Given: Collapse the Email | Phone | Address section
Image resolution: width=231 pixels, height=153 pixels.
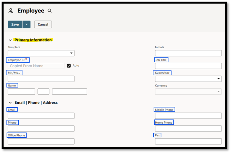Looking at the screenshot, I should 10,103.
